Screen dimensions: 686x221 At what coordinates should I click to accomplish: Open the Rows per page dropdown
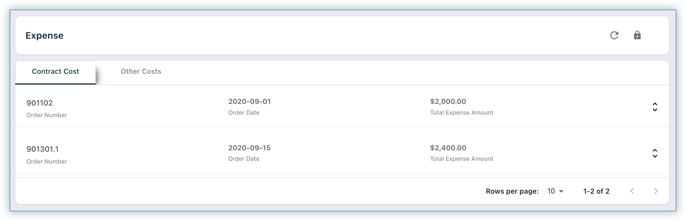[555, 191]
